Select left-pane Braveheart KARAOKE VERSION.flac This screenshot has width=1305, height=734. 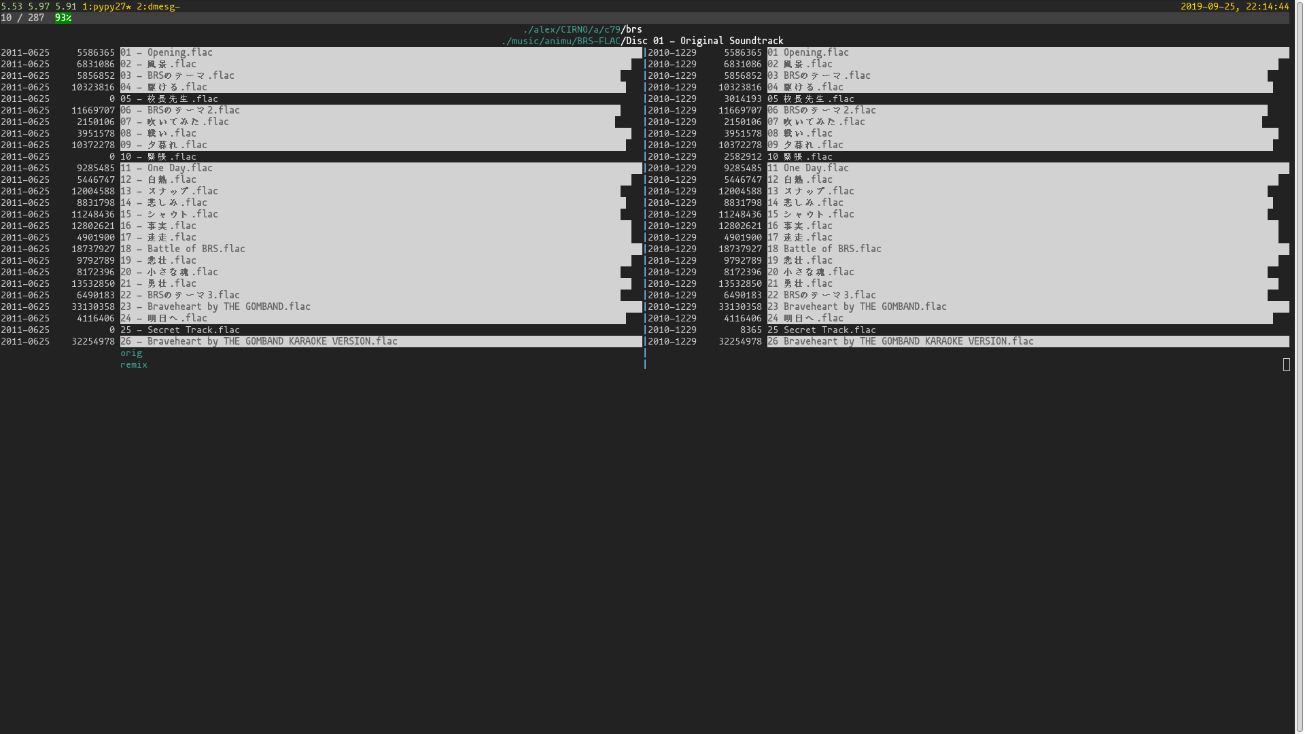(x=259, y=341)
